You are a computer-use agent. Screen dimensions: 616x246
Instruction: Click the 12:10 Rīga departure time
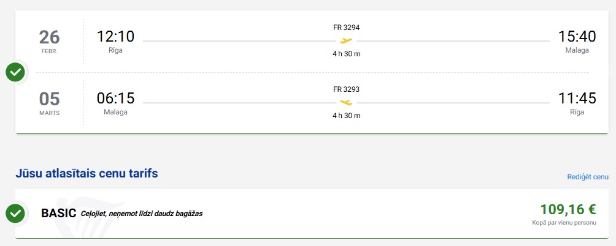click(115, 37)
